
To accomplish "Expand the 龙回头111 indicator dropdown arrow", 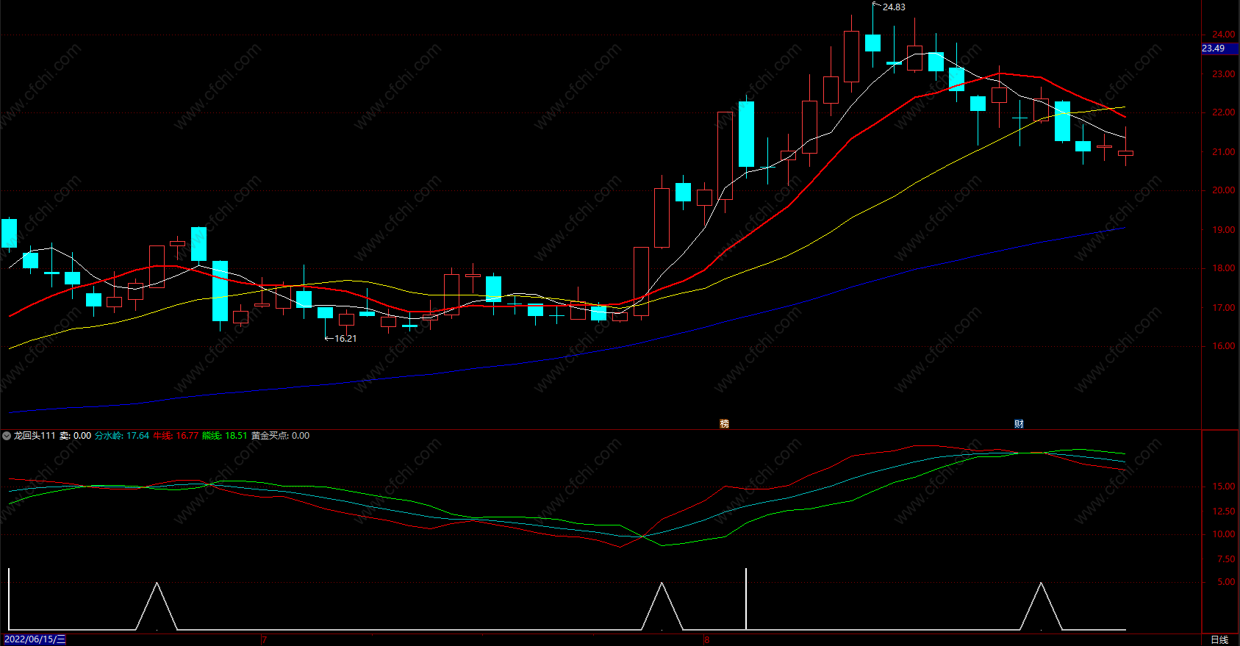I will (x=7, y=436).
